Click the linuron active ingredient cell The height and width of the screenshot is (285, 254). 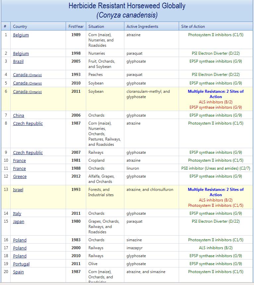tap(133, 168)
